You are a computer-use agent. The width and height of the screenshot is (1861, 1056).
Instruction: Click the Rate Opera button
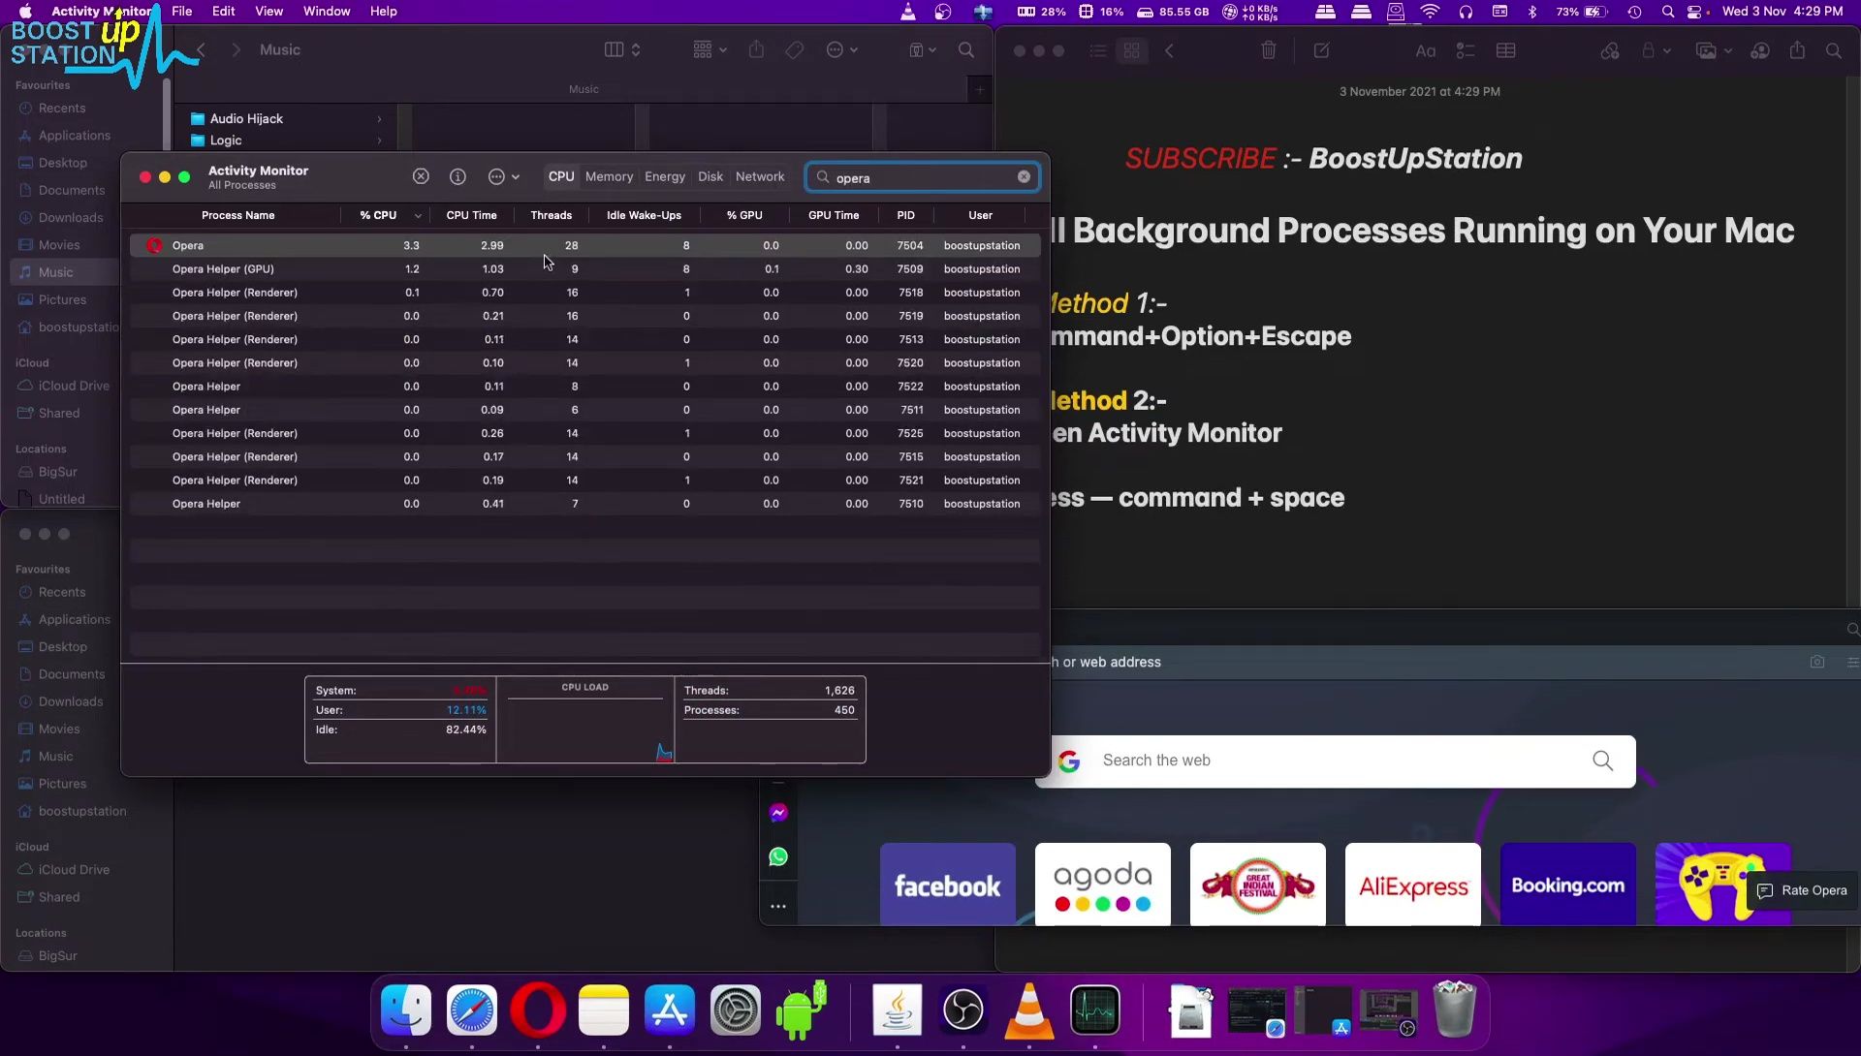coord(1803,891)
